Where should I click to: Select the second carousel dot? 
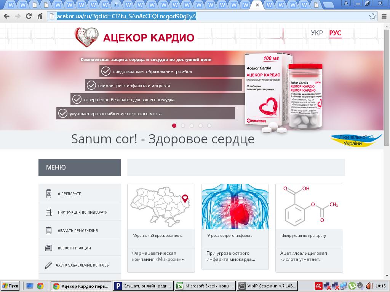pyautogui.click(x=183, y=125)
